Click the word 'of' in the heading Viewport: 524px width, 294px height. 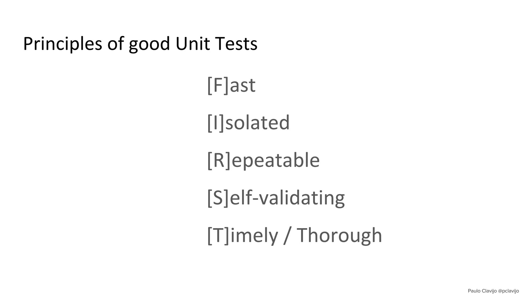[x=115, y=44]
